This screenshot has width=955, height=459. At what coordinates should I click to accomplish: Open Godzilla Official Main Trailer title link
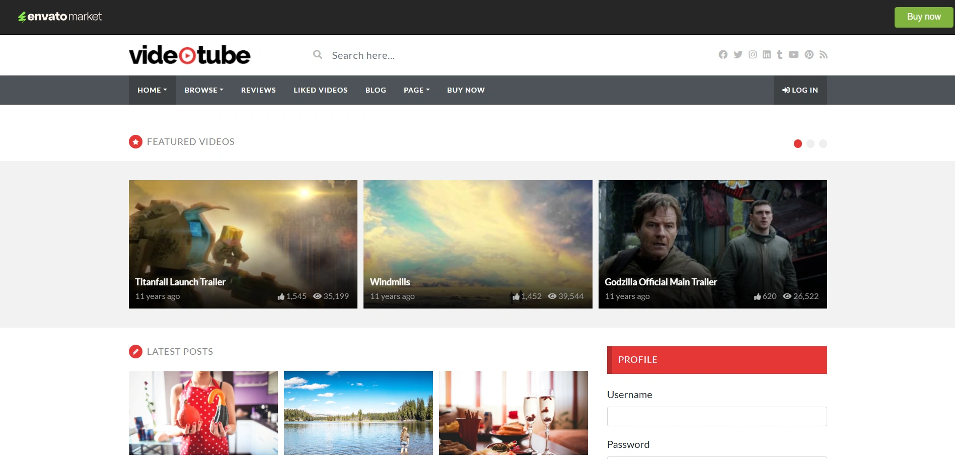pos(660,282)
